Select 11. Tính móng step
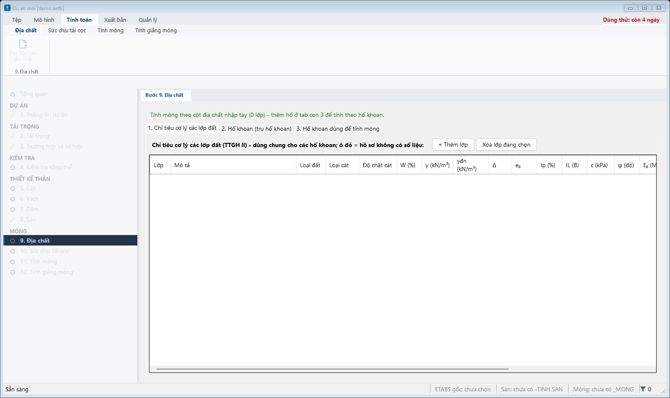This screenshot has height=398, width=670. point(70,261)
